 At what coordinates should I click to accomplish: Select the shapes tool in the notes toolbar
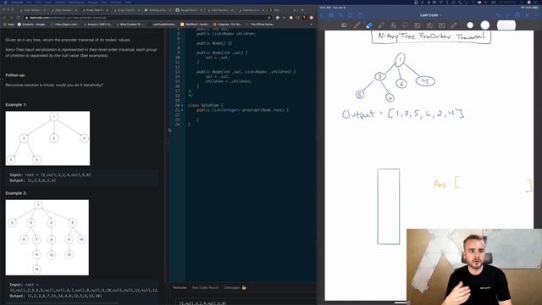pyautogui.click(x=393, y=25)
